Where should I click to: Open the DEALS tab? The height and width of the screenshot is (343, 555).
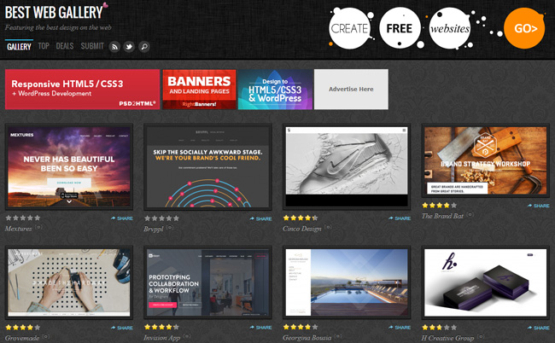65,46
